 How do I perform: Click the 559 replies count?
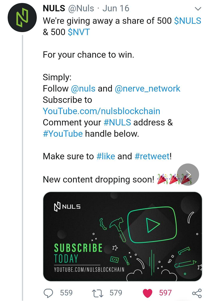click(66, 293)
